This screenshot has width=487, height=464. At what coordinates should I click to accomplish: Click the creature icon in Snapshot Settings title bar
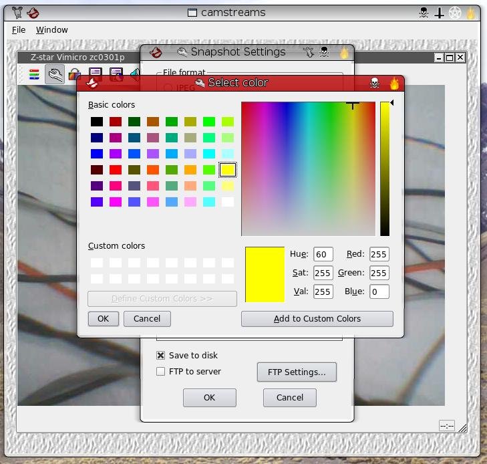[x=309, y=52]
